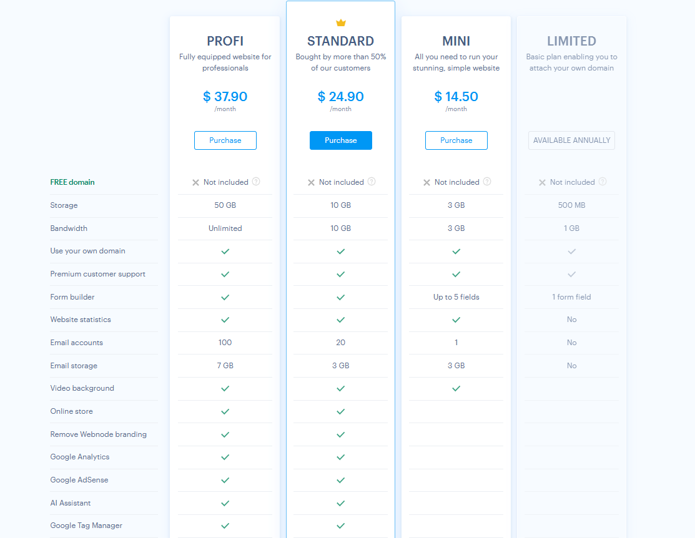Image resolution: width=695 pixels, height=538 pixels.
Task: Click the Google AdSense row label
Action: pos(79,480)
